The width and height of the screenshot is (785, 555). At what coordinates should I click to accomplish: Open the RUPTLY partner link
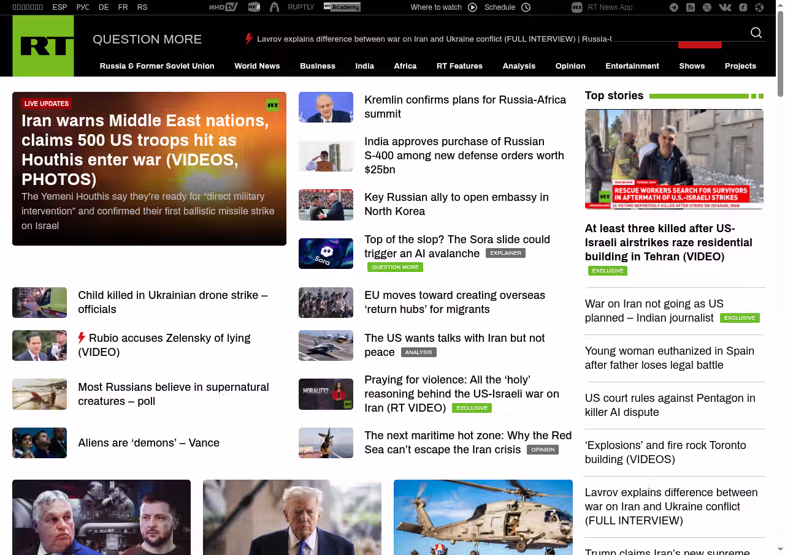pyautogui.click(x=301, y=7)
